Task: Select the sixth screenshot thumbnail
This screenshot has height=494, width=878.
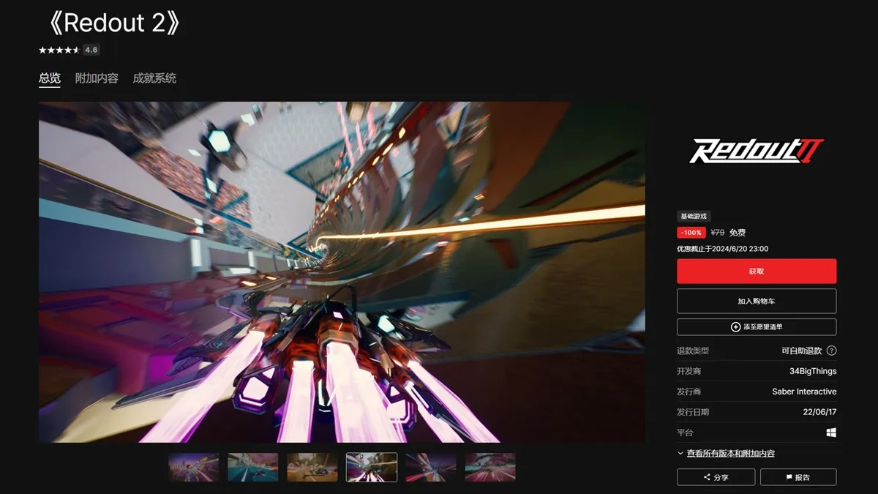Action: click(490, 467)
